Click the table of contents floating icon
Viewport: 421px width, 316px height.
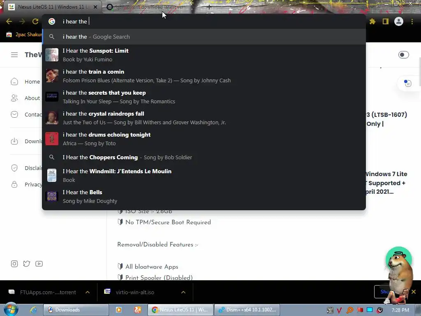click(x=407, y=84)
